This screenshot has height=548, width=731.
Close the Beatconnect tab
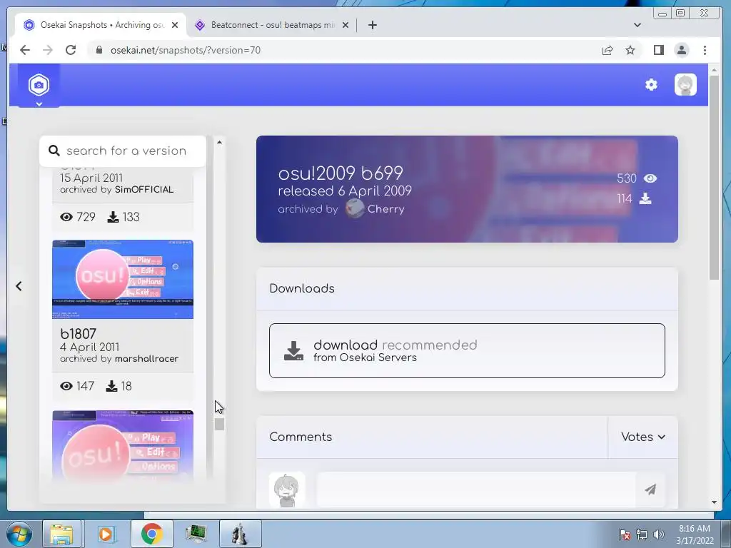[x=346, y=25]
